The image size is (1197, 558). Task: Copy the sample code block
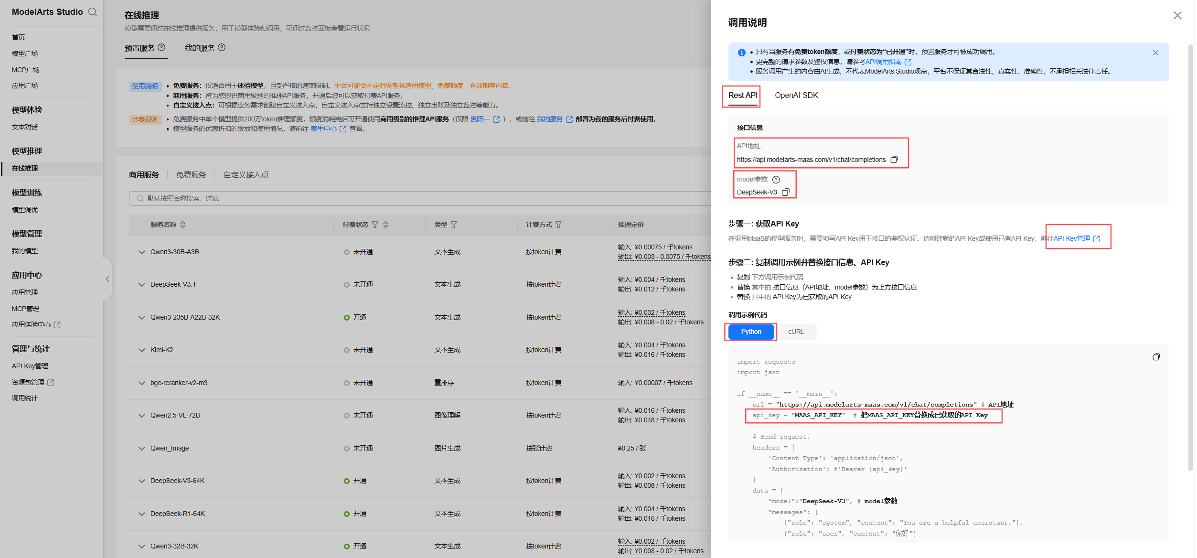tap(1156, 357)
